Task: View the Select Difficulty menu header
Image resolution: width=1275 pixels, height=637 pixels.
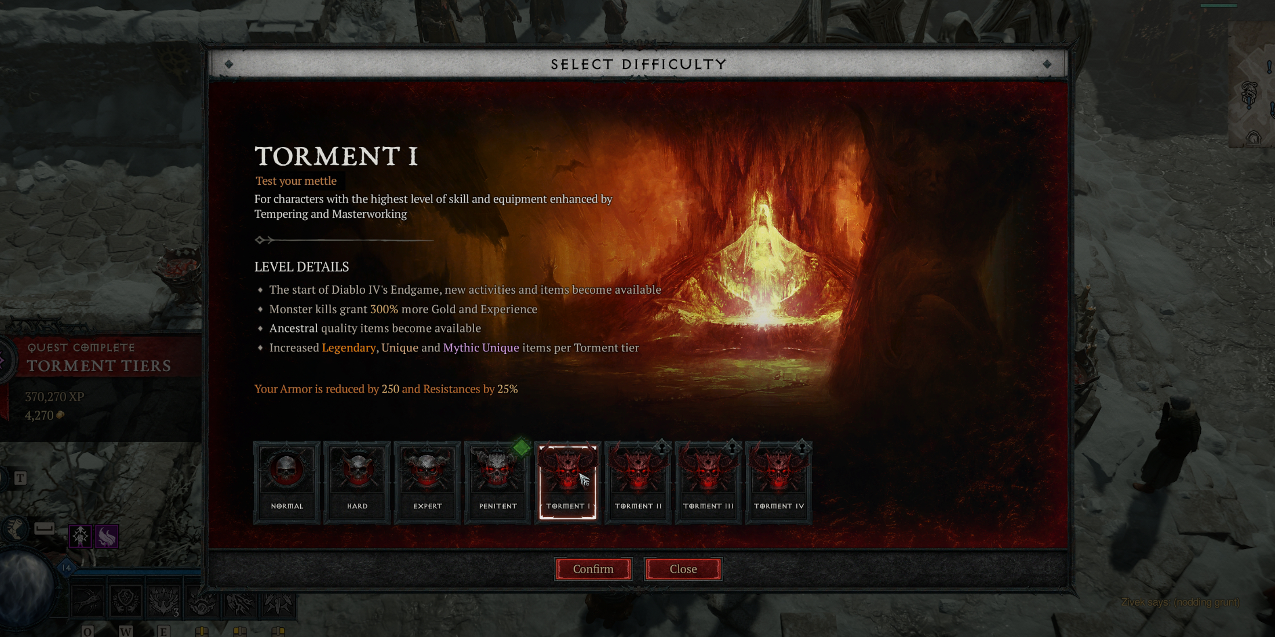Action: point(637,64)
